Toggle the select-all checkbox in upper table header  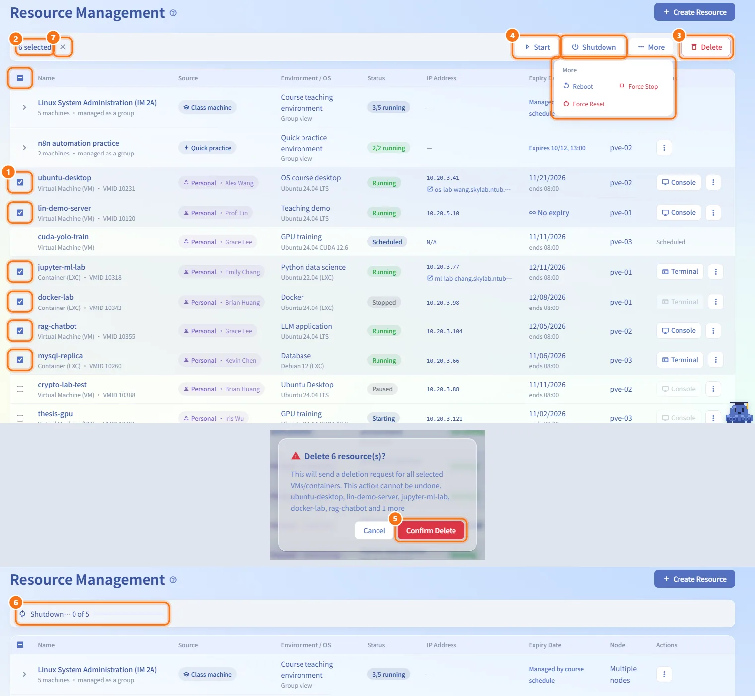20,78
